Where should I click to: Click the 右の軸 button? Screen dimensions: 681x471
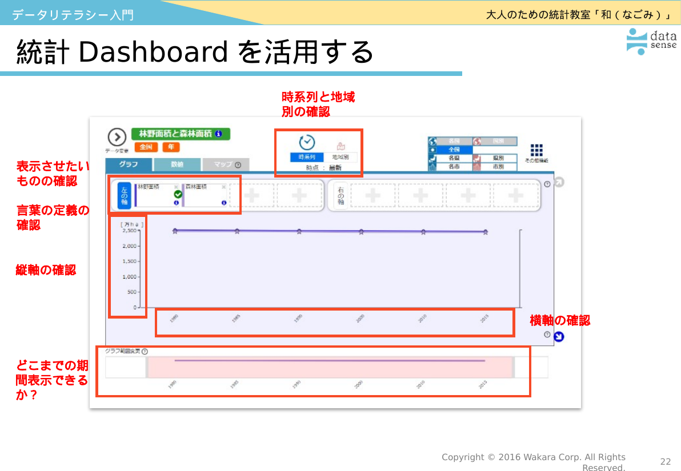[340, 196]
